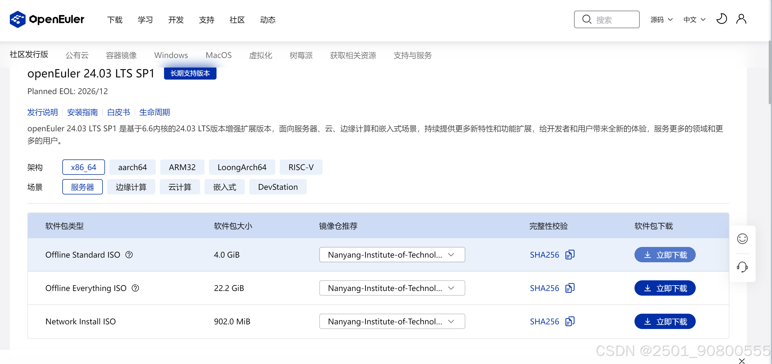Open the user account icon

tap(741, 19)
